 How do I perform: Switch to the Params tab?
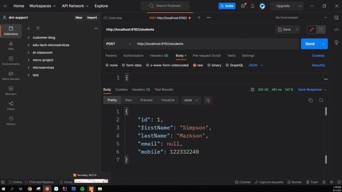click(x=111, y=55)
